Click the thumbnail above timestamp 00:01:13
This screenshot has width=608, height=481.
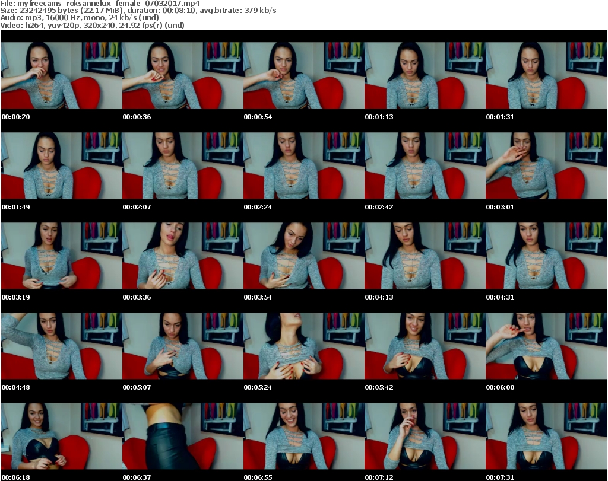(425, 75)
